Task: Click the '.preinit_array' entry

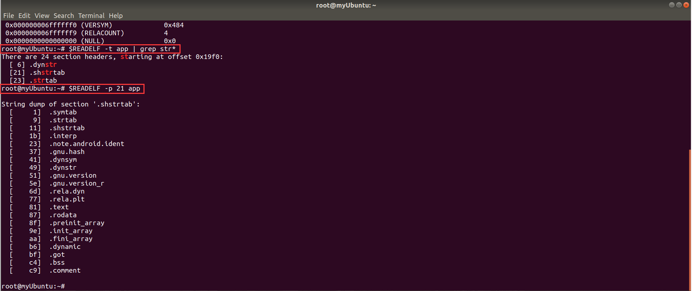Action: 77,223
